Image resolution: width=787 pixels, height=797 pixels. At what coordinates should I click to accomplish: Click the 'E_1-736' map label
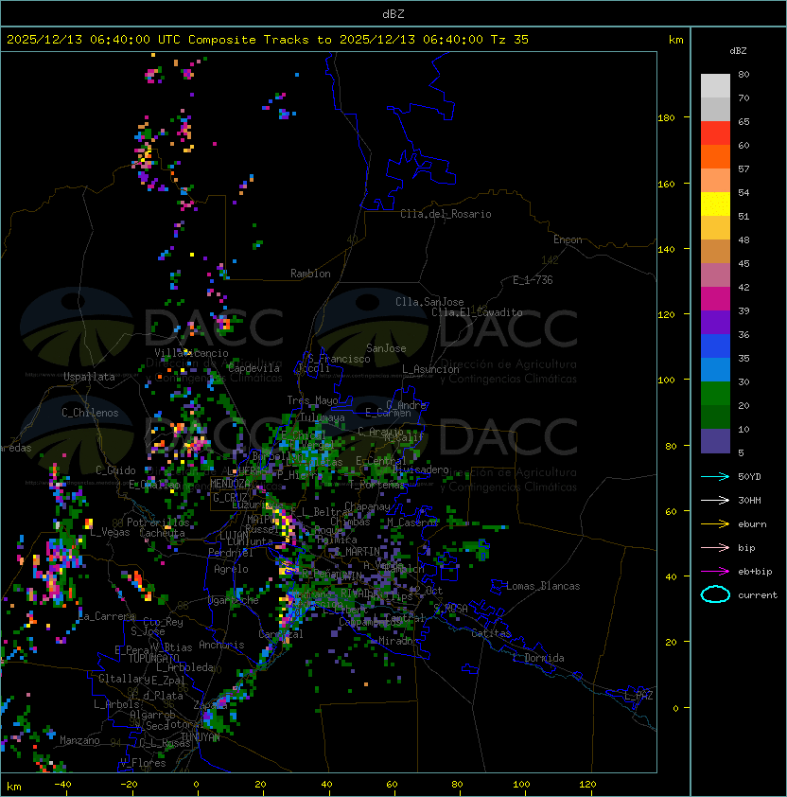533,280
